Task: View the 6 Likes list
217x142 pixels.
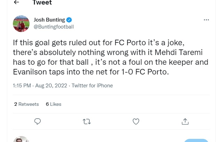Action: pos(54,104)
